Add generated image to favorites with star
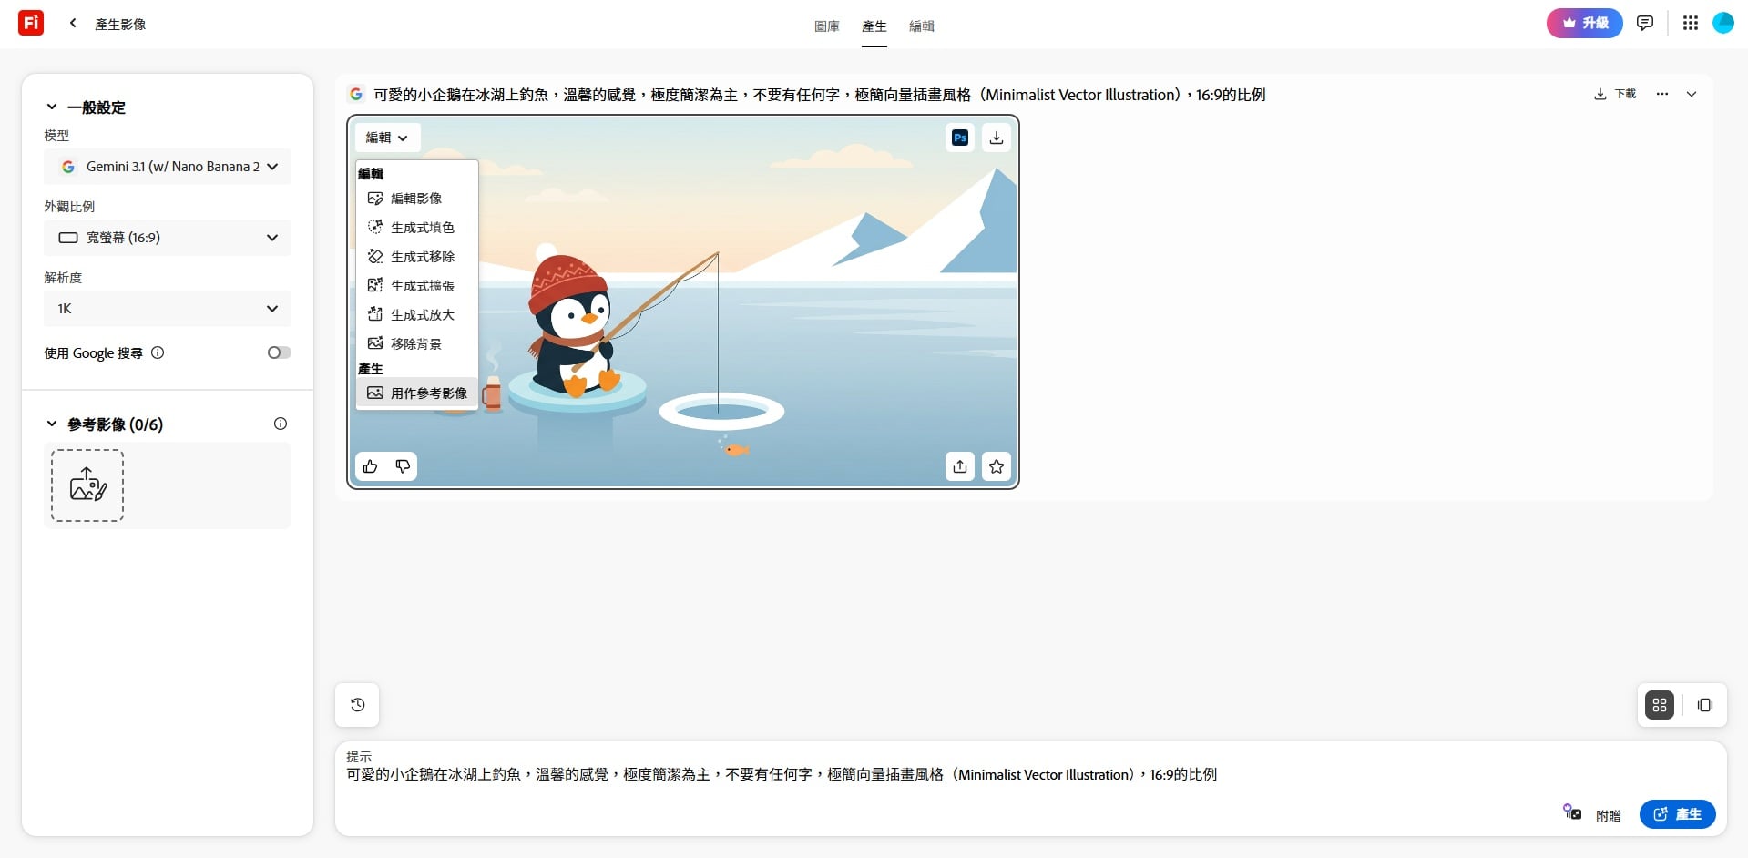Viewport: 1748px width, 858px height. 996,466
